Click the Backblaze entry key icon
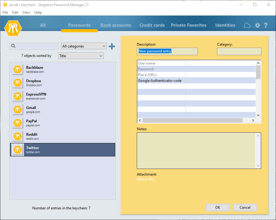This screenshot has width=276, height=220. [x=18, y=69]
